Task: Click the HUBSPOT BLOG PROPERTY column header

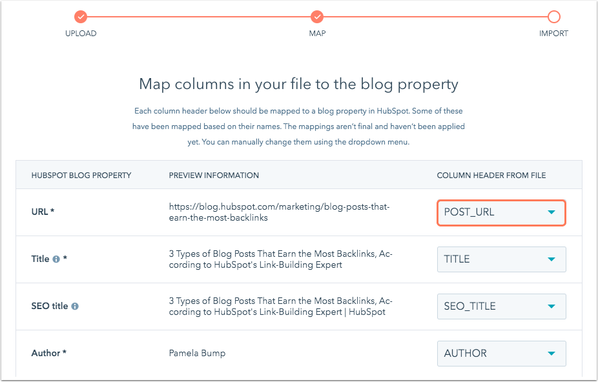Action: click(81, 175)
